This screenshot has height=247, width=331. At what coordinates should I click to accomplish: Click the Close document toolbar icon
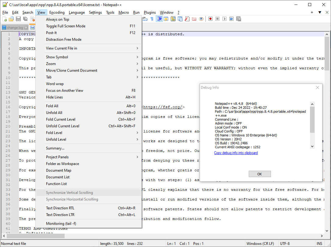click(32, 19)
